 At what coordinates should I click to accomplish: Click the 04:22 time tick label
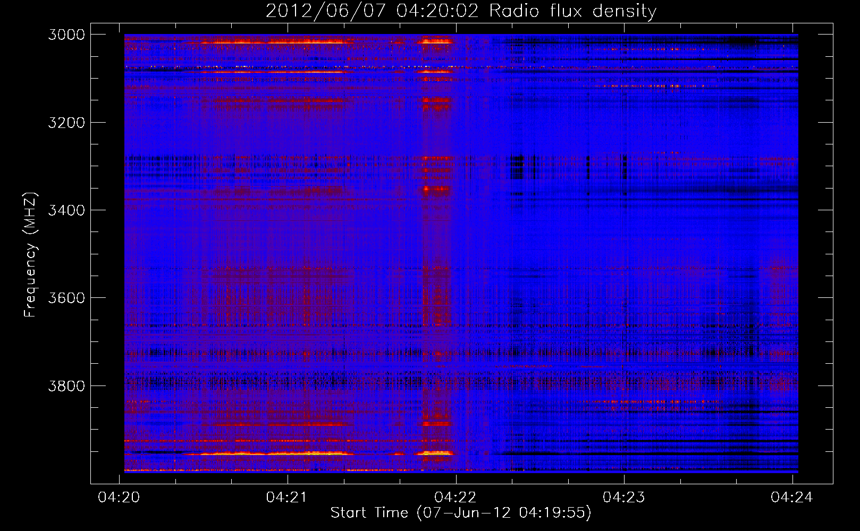(456, 498)
